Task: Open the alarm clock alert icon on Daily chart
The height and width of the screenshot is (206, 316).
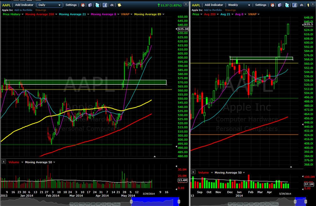Action: 83,5
